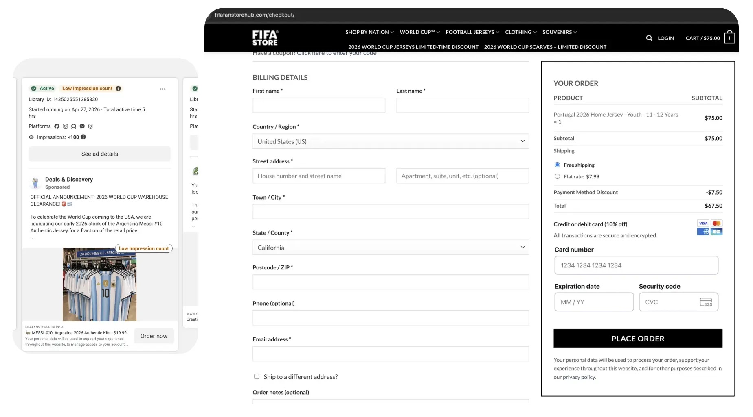Click the Last name field
The height and width of the screenshot is (417, 753).
pyautogui.click(x=463, y=105)
